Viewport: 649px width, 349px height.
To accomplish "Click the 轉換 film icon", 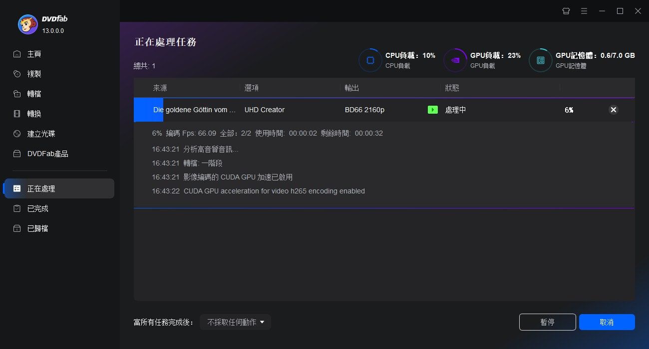I will coord(17,114).
